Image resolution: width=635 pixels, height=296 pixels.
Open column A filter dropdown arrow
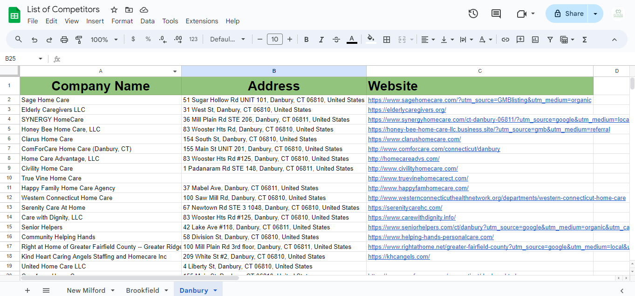175,71
